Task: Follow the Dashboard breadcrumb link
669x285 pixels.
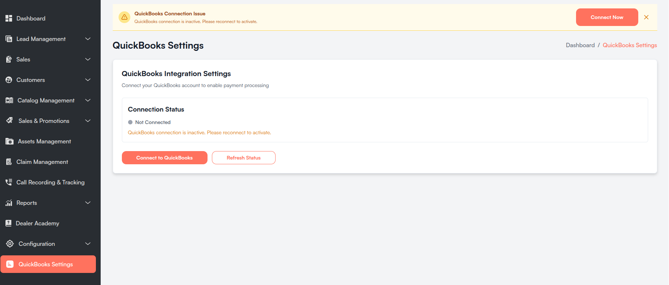Action: coord(580,45)
